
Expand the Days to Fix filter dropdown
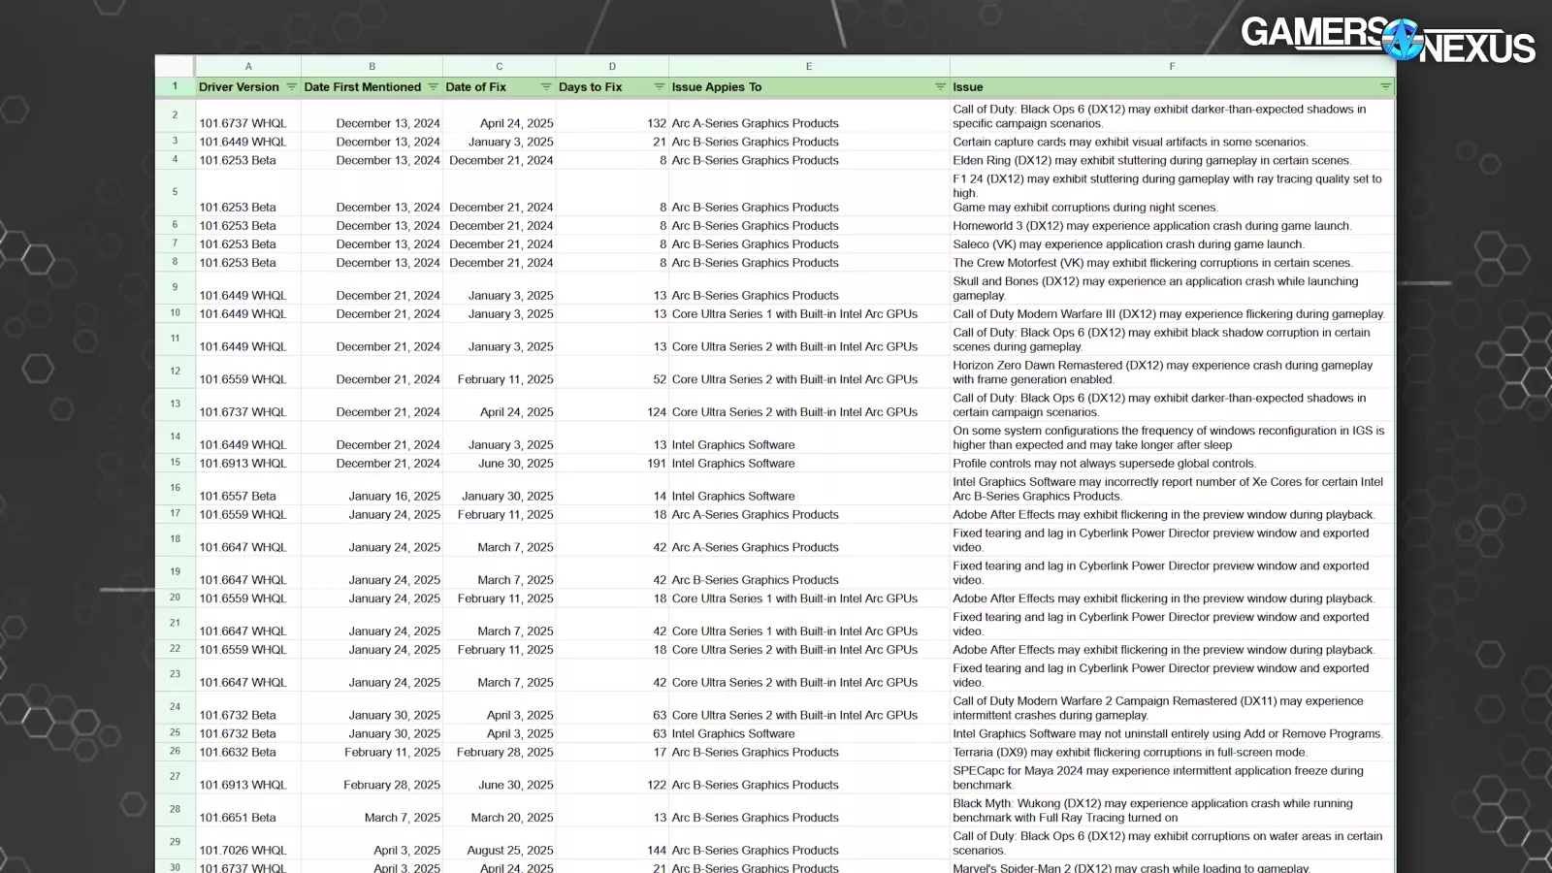click(659, 87)
